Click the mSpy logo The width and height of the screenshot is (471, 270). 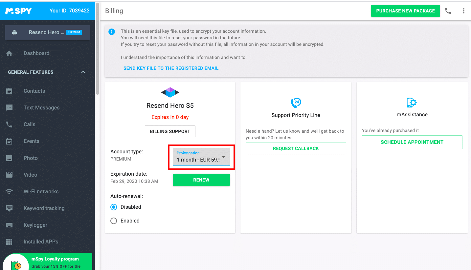coord(18,10)
